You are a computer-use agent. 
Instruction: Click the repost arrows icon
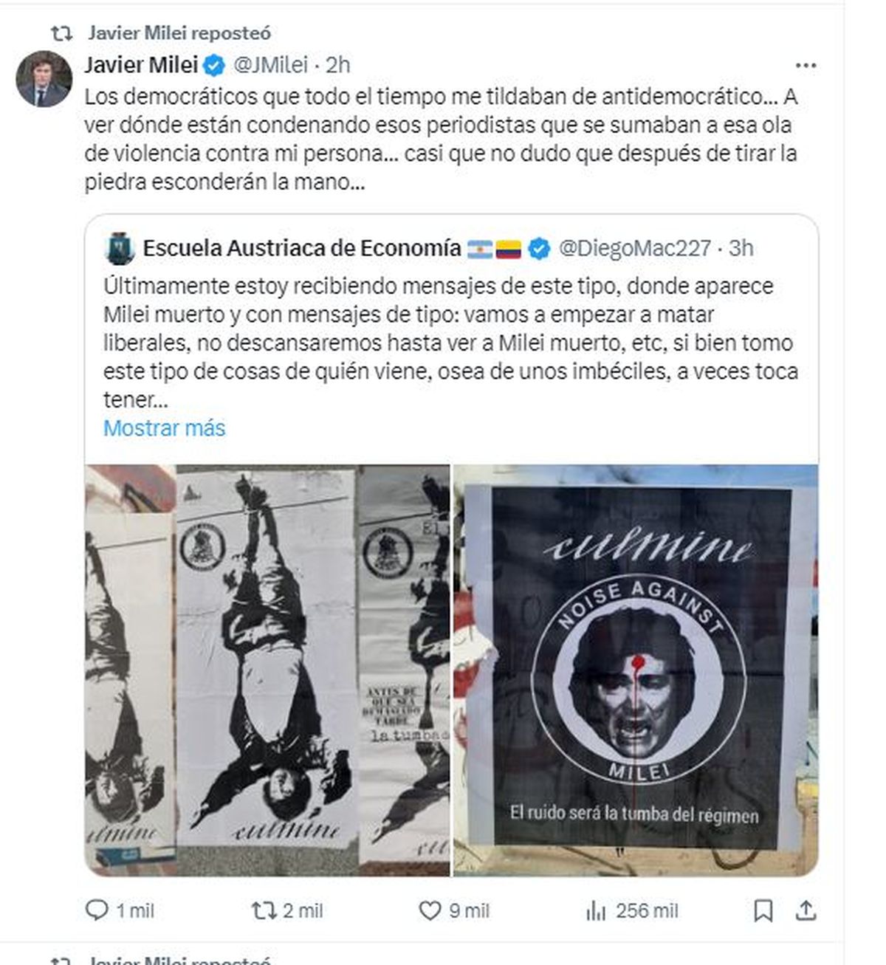pos(264,910)
